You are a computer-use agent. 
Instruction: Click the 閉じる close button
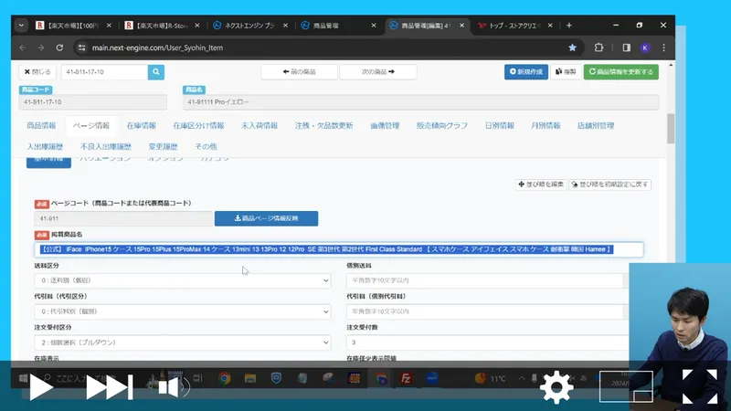pos(37,72)
